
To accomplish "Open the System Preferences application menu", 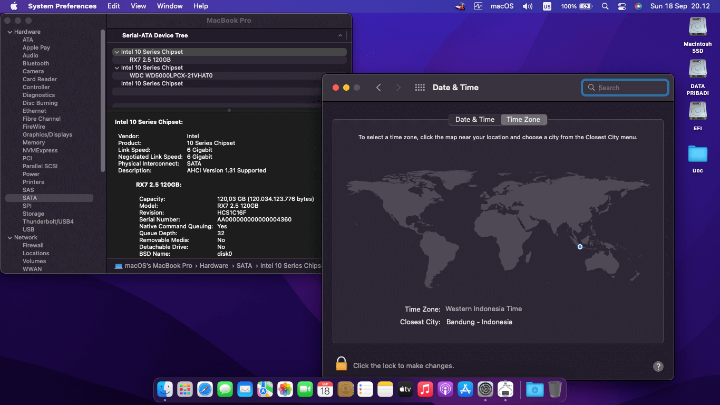I will (x=62, y=6).
